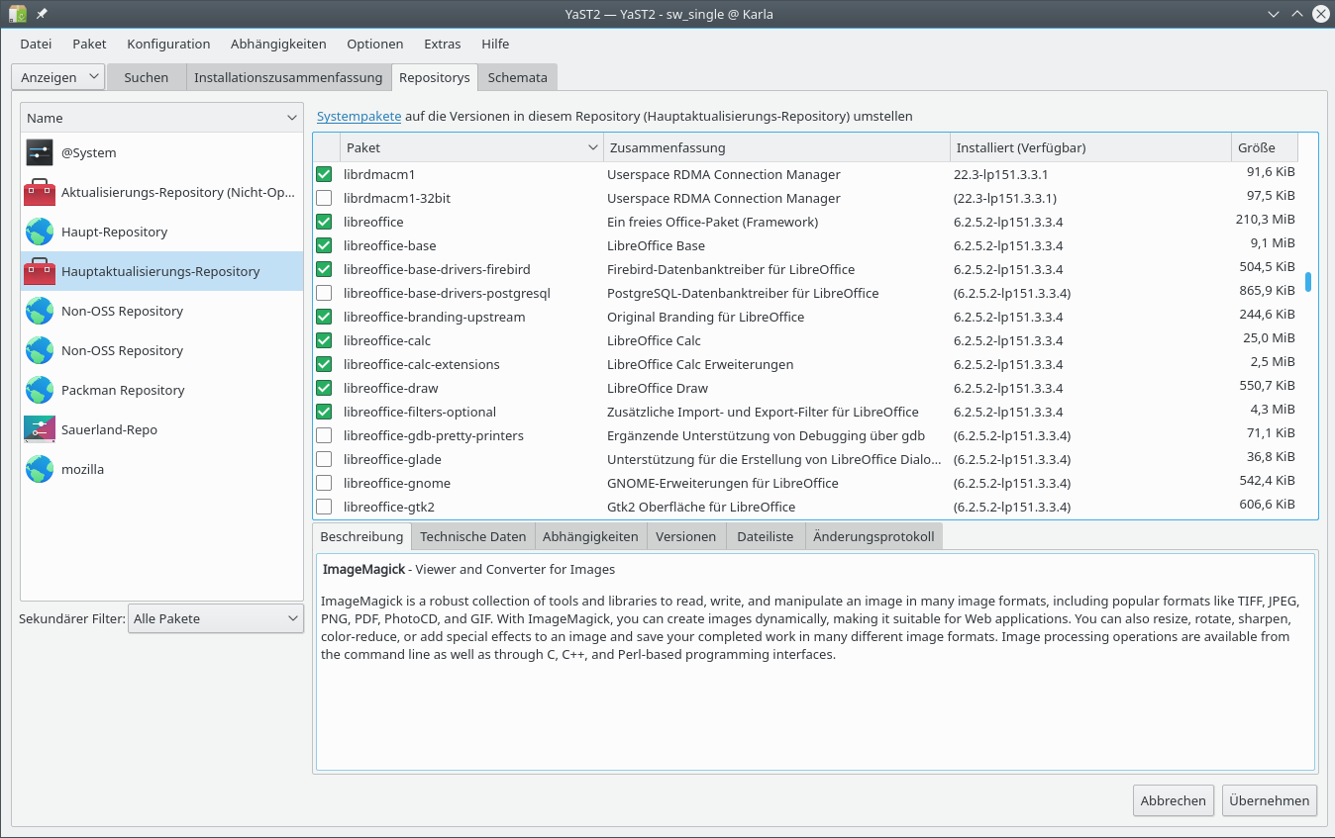Viewport: 1335px width, 838px height.
Task: Open the Konfiguration menu
Action: pyautogui.click(x=168, y=44)
